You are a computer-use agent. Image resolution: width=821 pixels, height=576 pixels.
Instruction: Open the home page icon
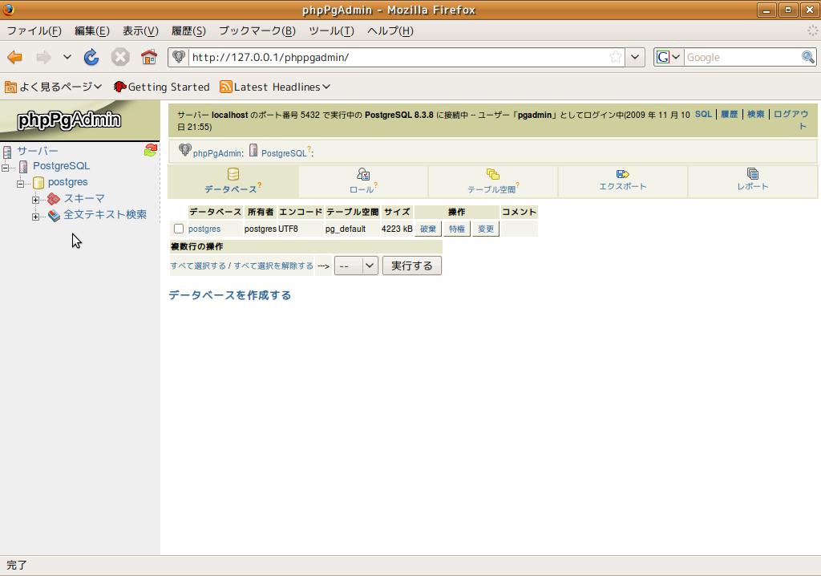pyautogui.click(x=149, y=57)
